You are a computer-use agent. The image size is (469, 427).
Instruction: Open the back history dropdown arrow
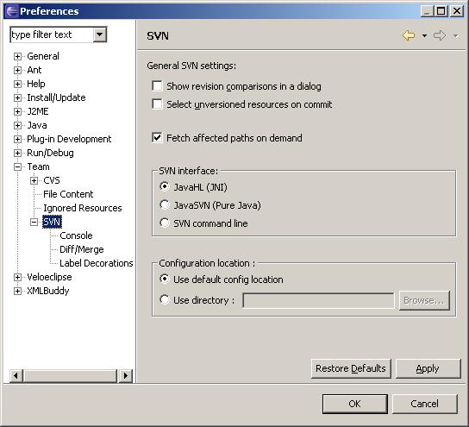[424, 36]
